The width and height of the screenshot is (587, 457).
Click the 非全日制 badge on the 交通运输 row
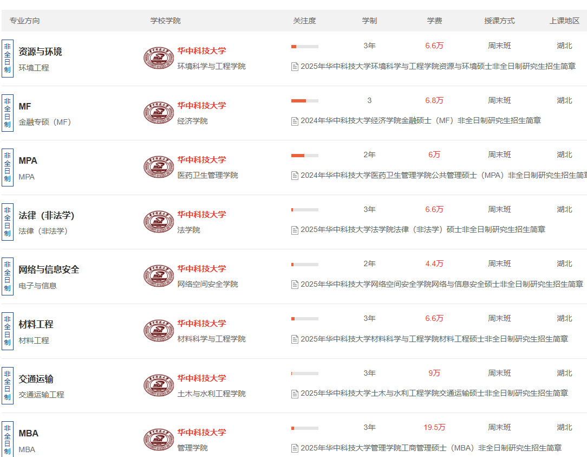(8, 385)
